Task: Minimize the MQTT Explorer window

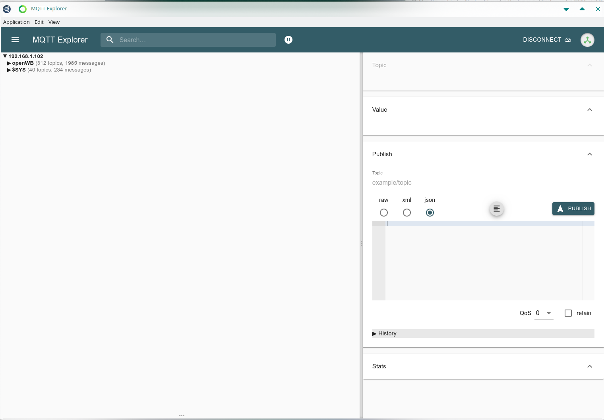Action: coord(566,9)
